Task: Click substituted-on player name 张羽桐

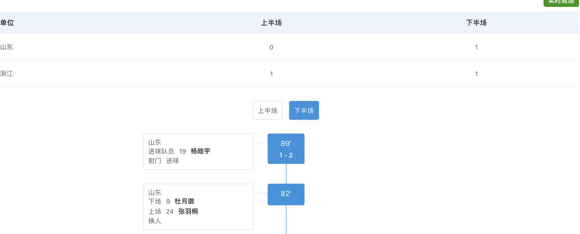Action: tap(188, 211)
